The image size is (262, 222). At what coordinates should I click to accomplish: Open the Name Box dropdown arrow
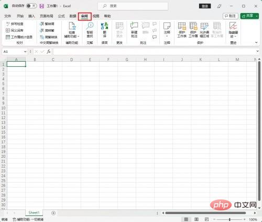point(25,52)
